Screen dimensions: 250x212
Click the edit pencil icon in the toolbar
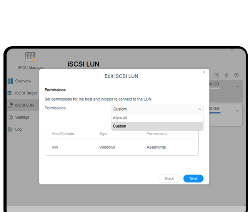(217, 75)
